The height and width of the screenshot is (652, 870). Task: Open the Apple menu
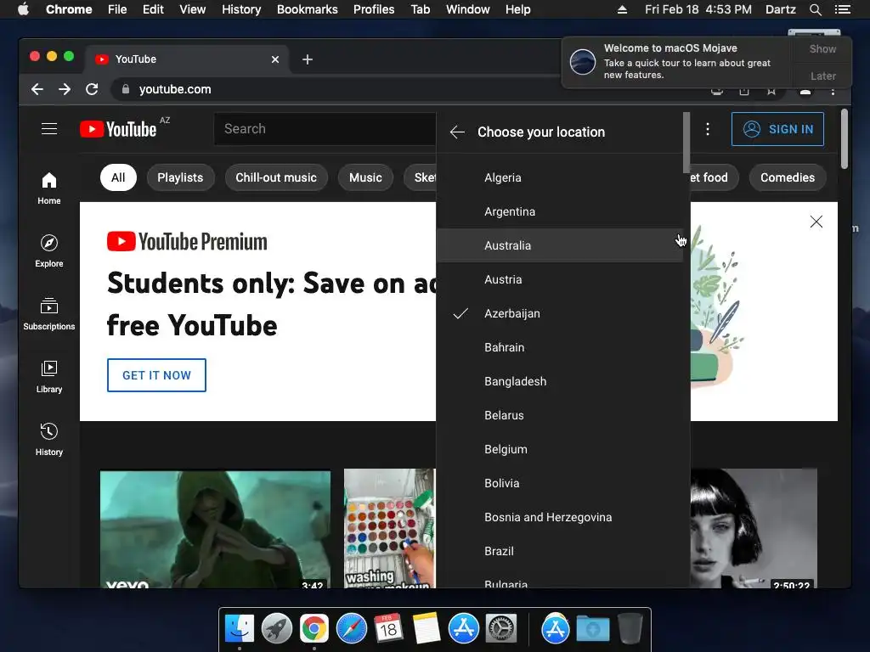tap(23, 9)
